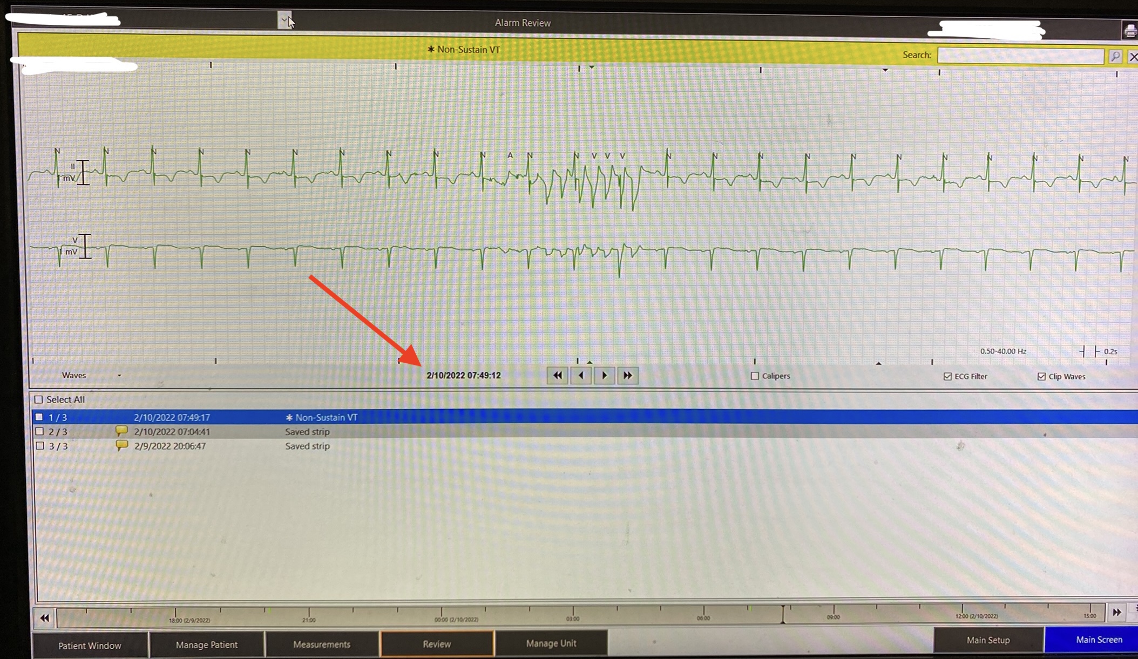The image size is (1138, 659).
Task: Step forward one strip with right arrow
Action: (x=604, y=375)
